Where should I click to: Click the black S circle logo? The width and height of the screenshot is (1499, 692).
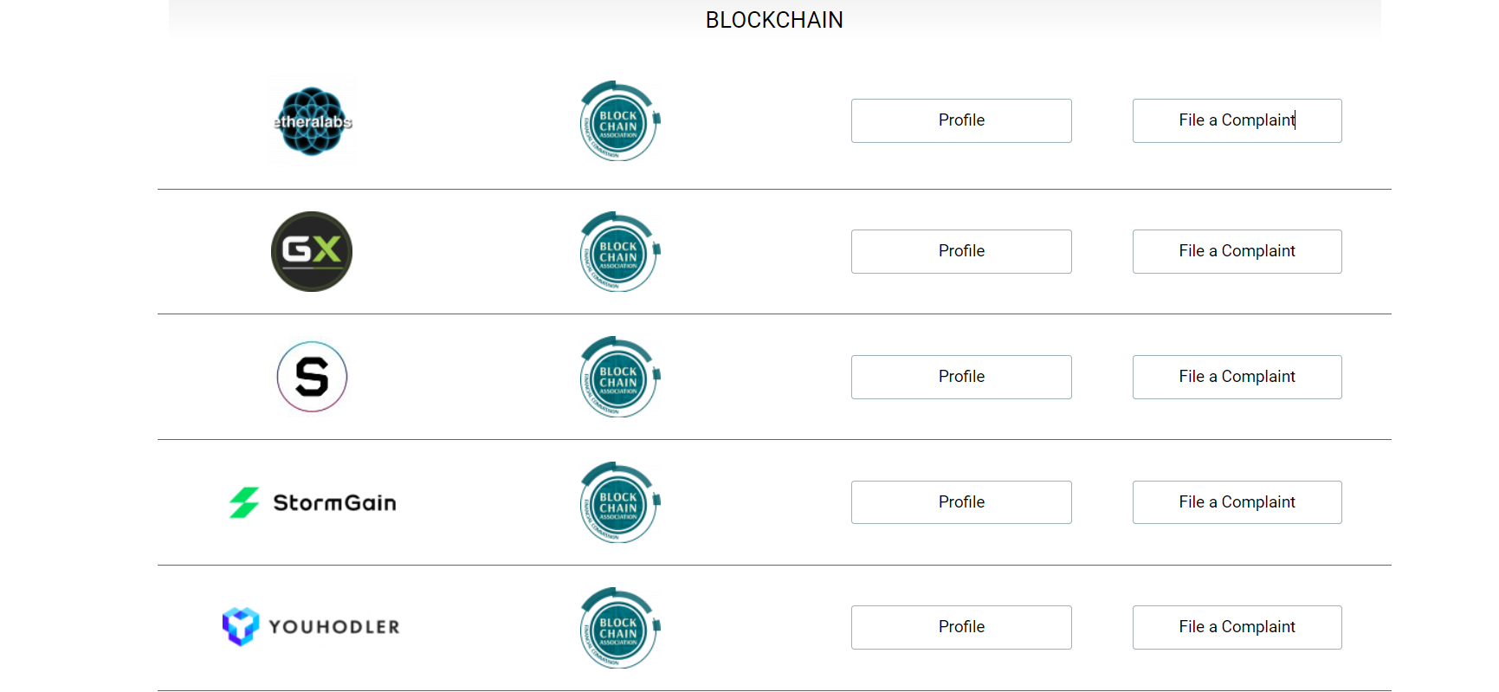312,377
